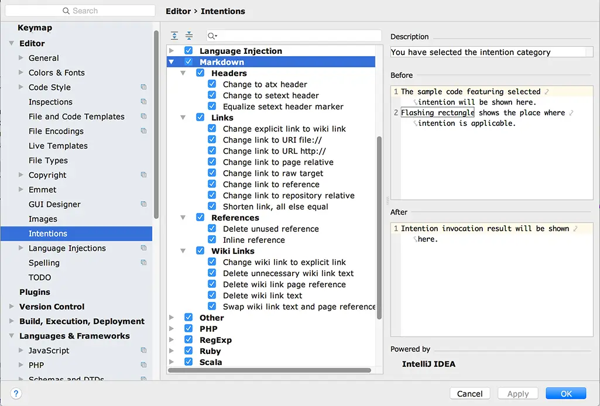Collapse the Headers group arrow
600x406 pixels.
coord(183,73)
